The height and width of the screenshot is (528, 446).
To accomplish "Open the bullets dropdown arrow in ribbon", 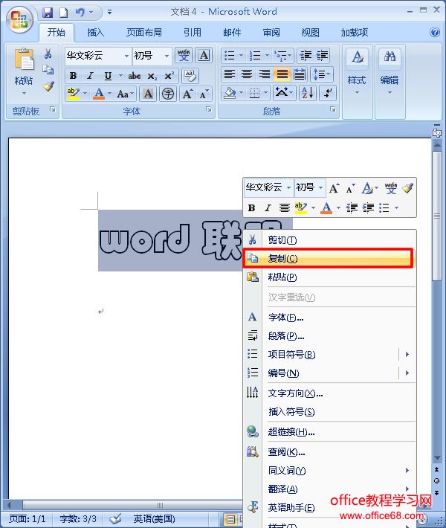I will pyautogui.click(x=241, y=55).
